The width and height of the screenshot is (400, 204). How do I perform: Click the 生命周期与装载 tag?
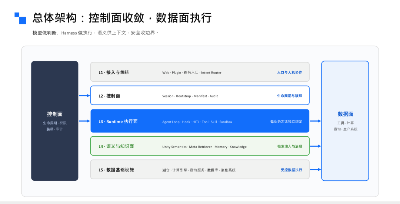tap(290, 96)
